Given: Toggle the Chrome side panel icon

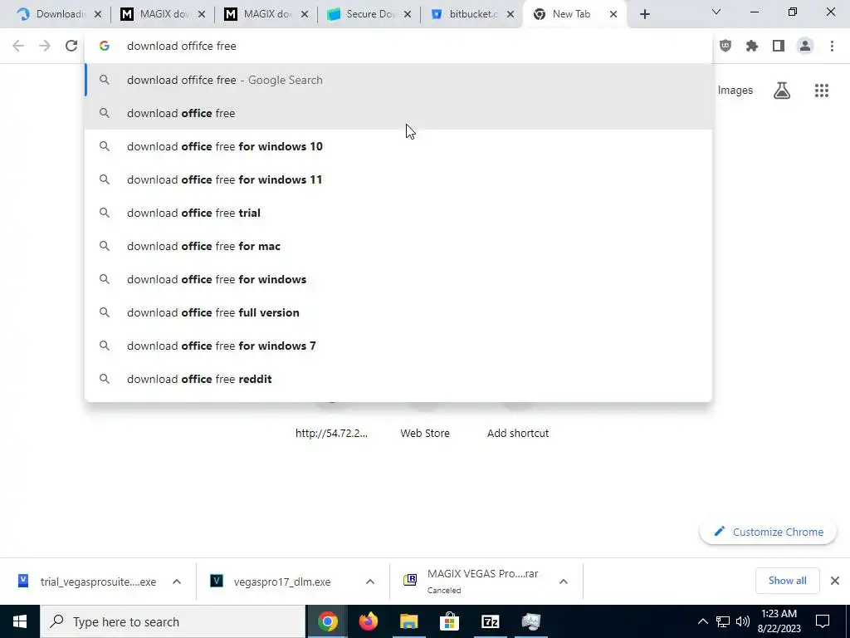Looking at the screenshot, I should [779, 47].
